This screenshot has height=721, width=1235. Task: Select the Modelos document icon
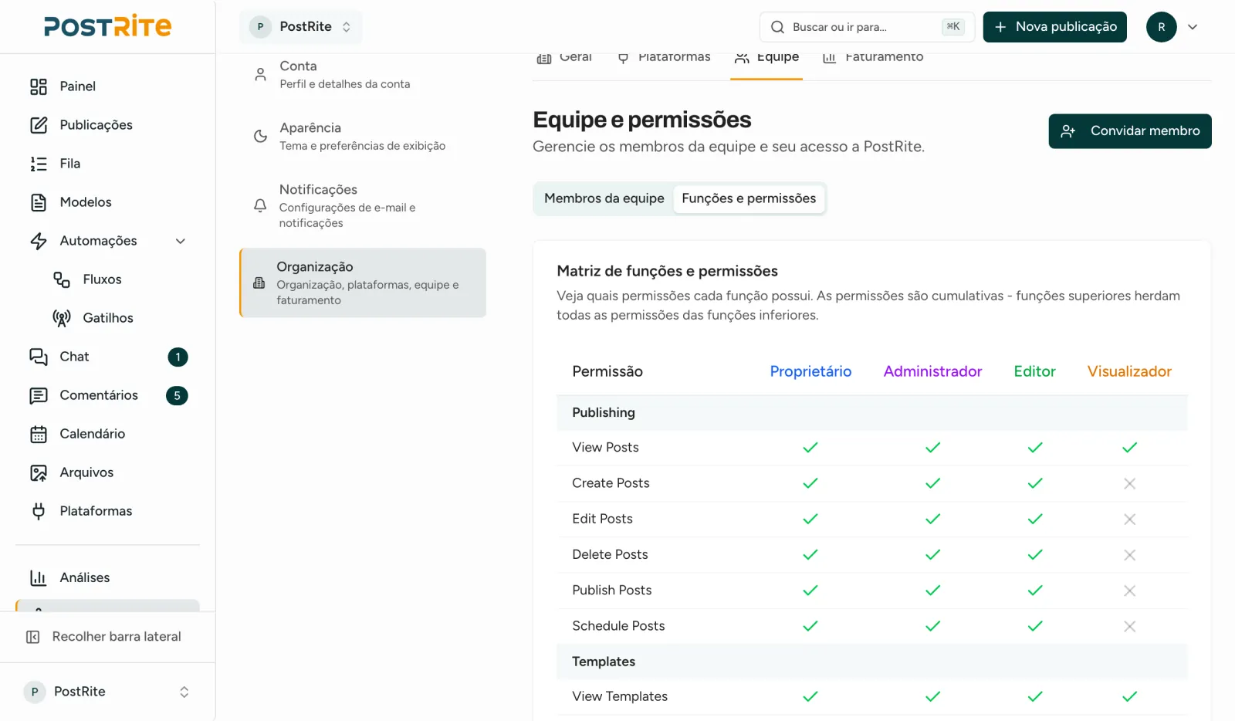39,202
